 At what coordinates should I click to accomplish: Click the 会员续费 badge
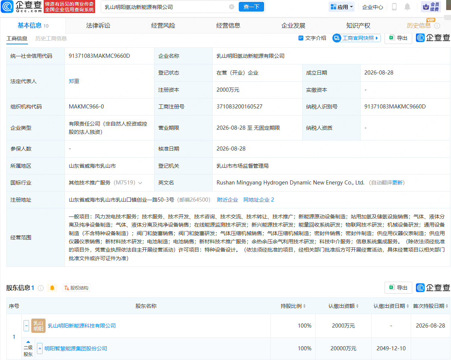pyautogui.click(x=430, y=7)
